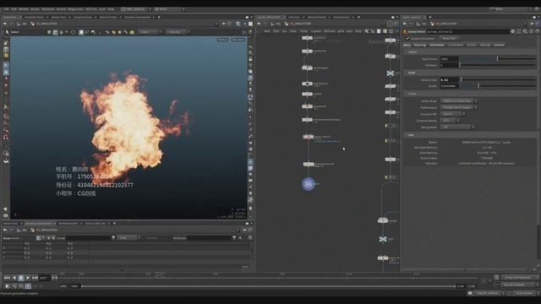Adjust the Substeps slider handle

tap(460, 65)
